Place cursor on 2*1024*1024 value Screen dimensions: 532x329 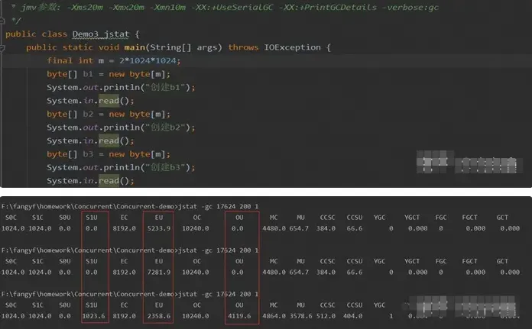tap(148, 61)
